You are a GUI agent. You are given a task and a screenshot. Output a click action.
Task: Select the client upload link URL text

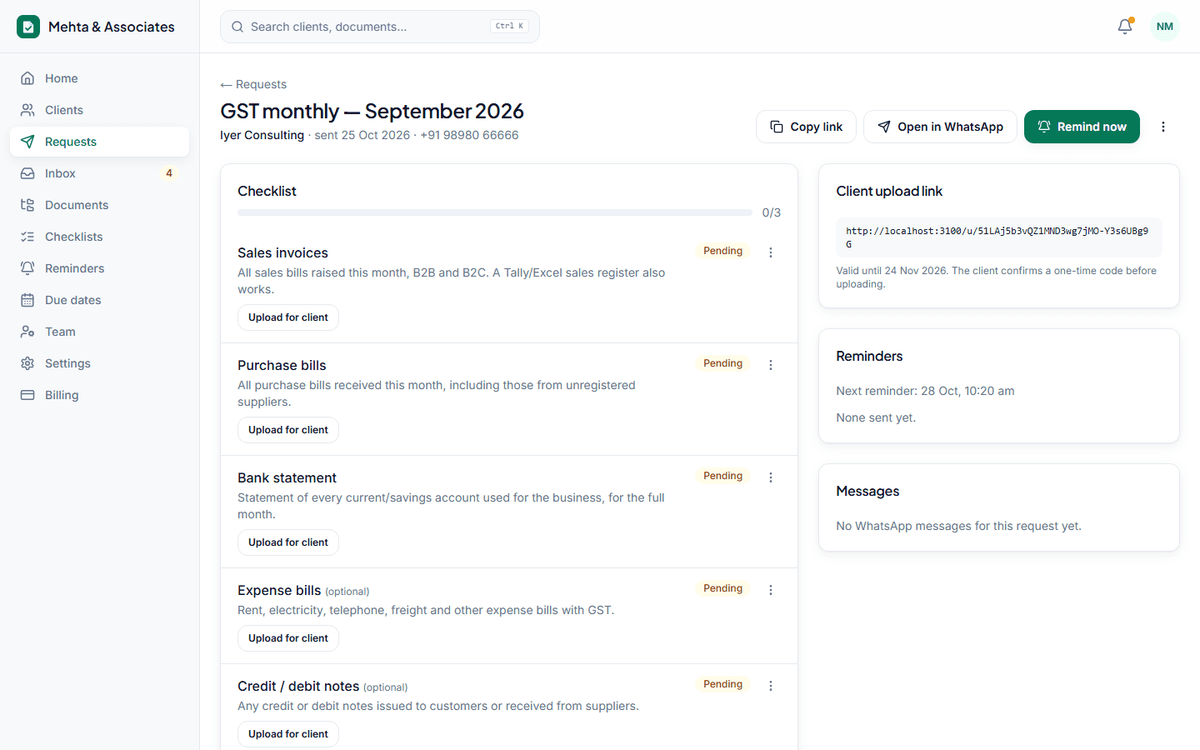pos(998,237)
